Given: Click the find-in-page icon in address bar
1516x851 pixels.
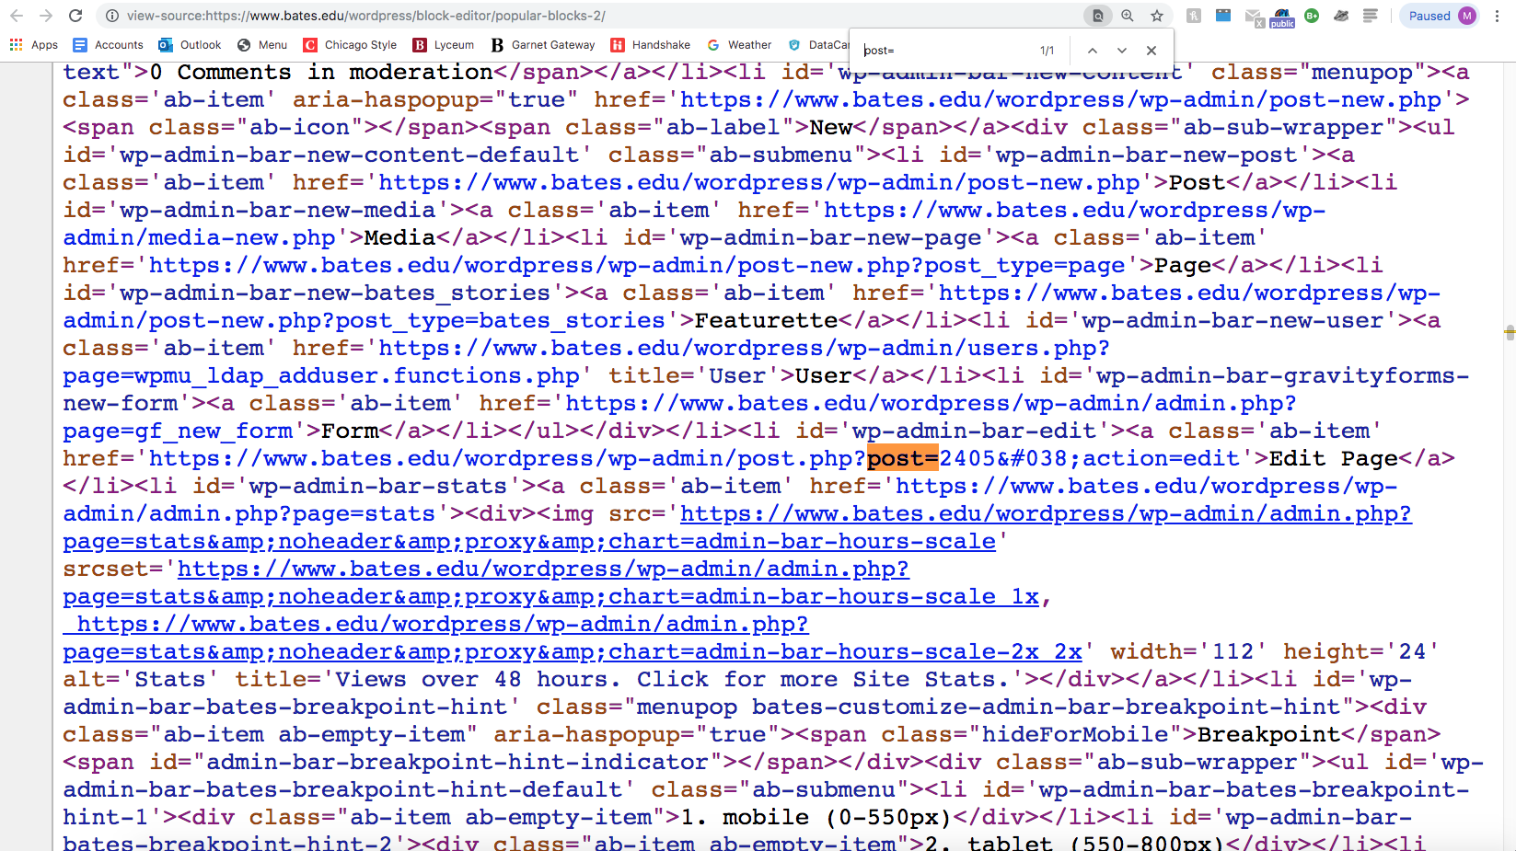Looking at the screenshot, I should click(x=1097, y=16).
